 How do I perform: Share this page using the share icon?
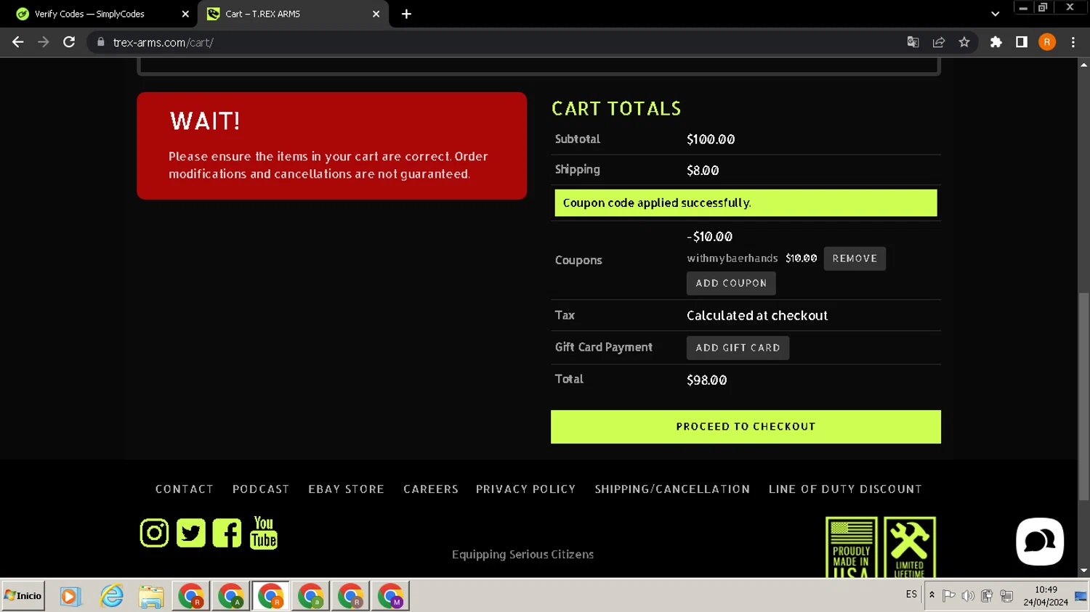[939, 42]
